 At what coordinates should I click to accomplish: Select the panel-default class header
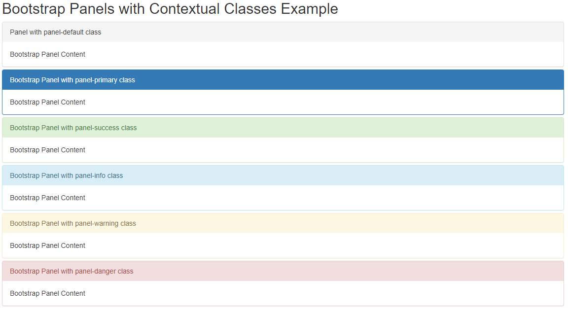pos(283,32)
